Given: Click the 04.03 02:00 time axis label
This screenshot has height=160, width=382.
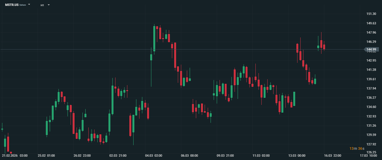Looking at the screenshot, I should point(154,156).
